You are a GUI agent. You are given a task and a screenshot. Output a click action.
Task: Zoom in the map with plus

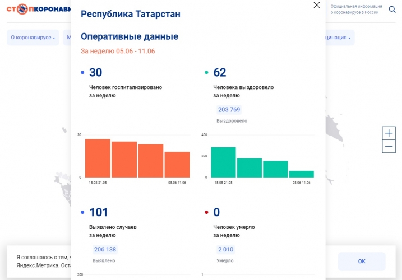pos(389,133)
